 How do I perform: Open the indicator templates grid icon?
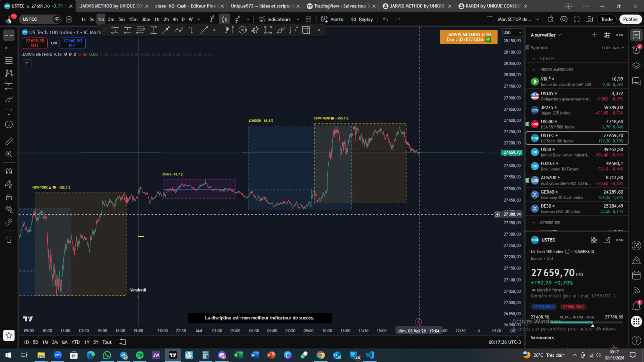(x=308, y=19)
